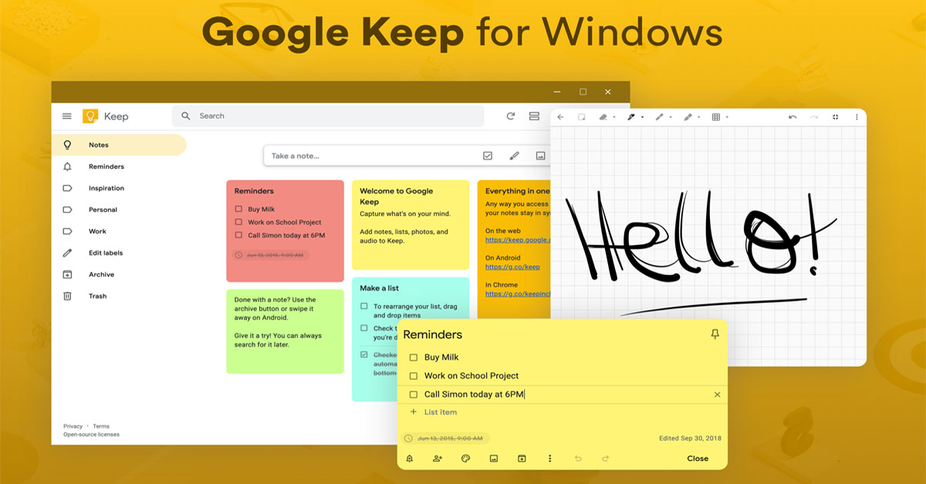Redo stroke in drawing window
This screenshot has width=926, height=484.
point(814,117)
